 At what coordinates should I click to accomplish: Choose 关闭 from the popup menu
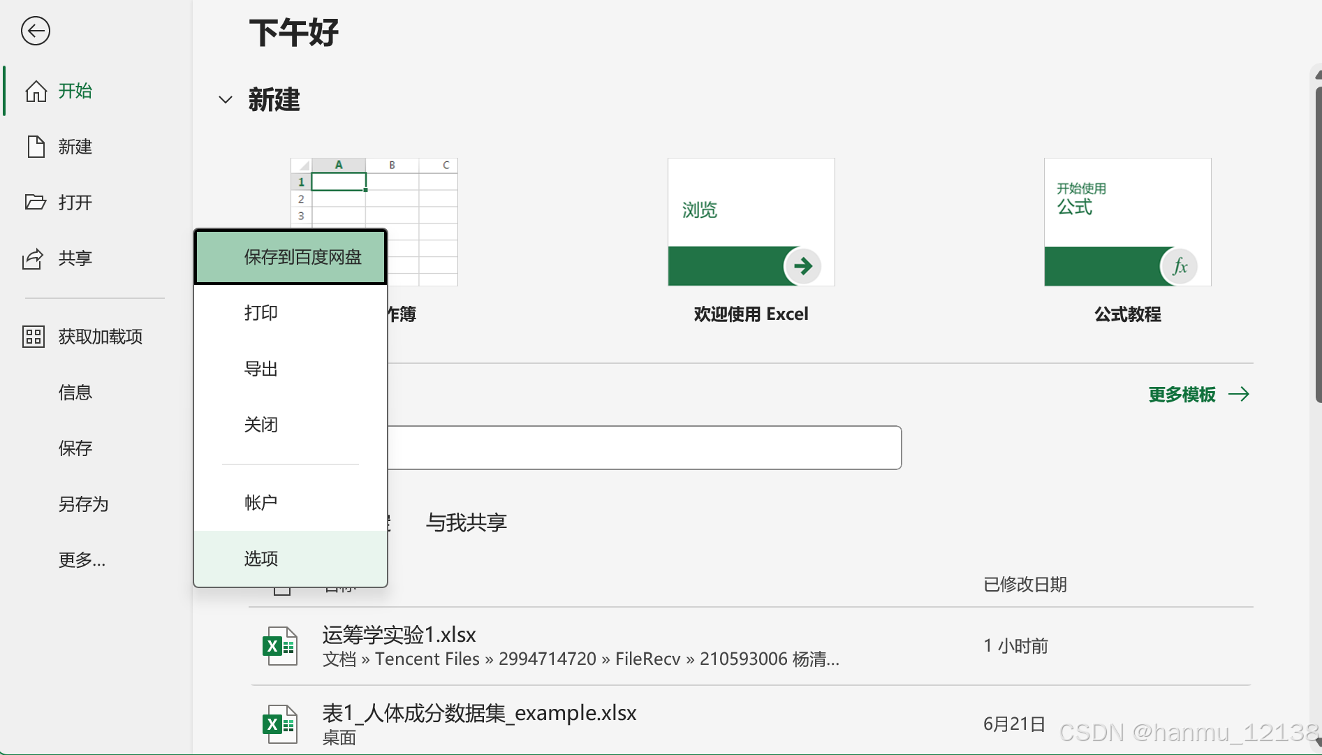pos(291,425)
